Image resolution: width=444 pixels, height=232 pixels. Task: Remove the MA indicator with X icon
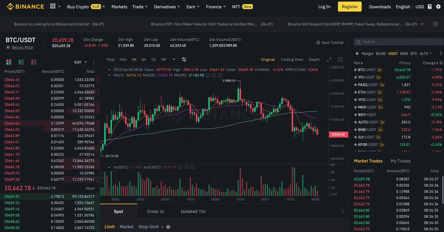(220, 75)
